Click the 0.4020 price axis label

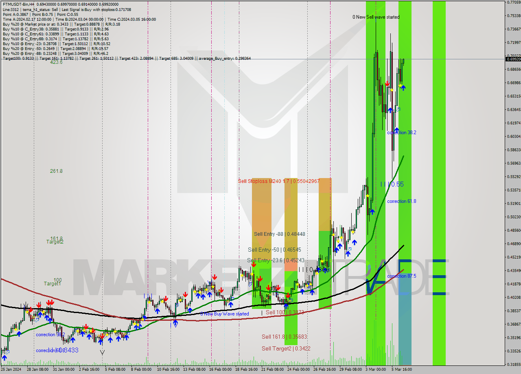[514, 297]
